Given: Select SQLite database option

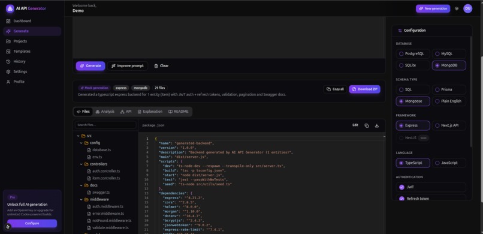Looking at the screenshot, I should (413, 65).
